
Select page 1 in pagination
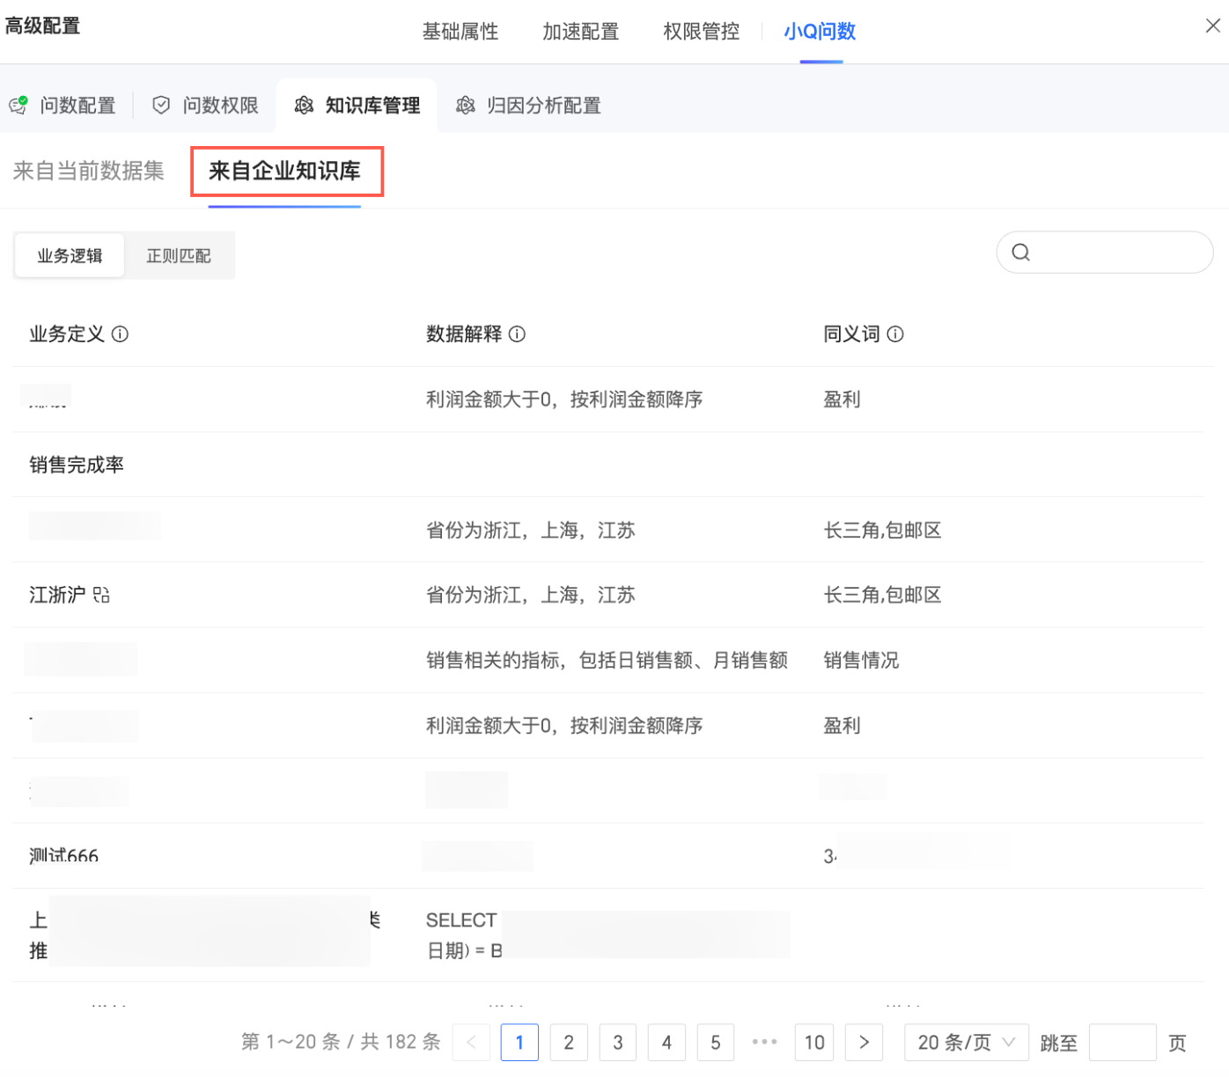[519, 1043]
